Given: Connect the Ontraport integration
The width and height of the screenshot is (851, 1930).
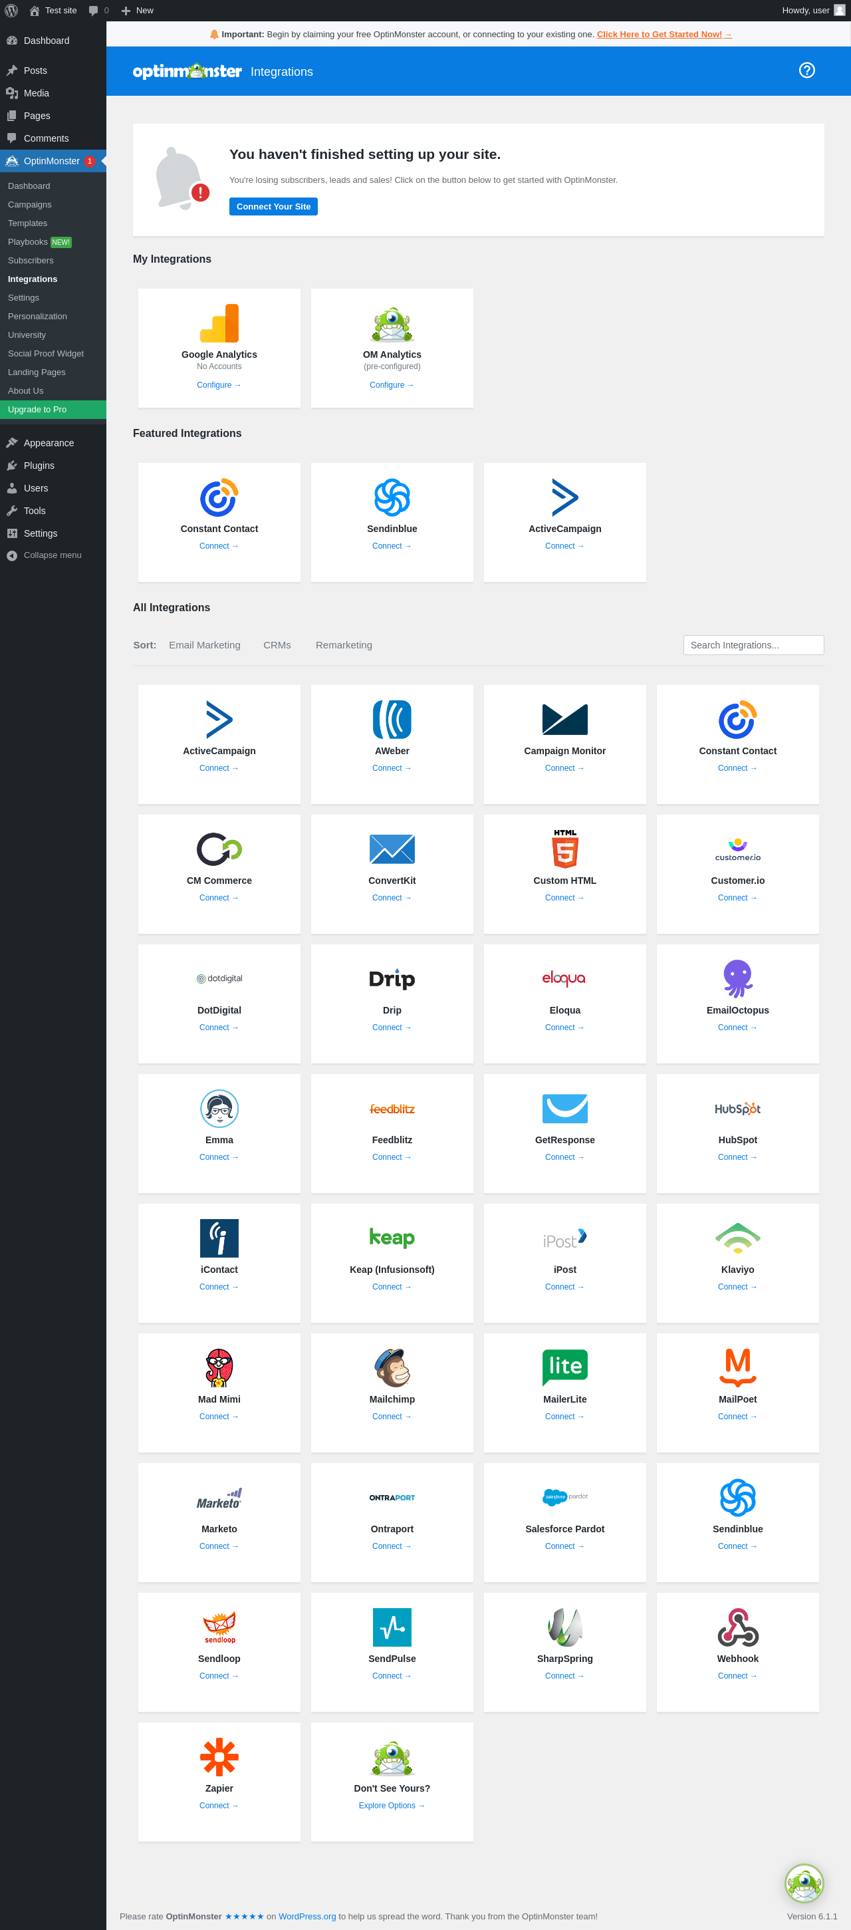Looking at the screenshot, I should 392,1546.
